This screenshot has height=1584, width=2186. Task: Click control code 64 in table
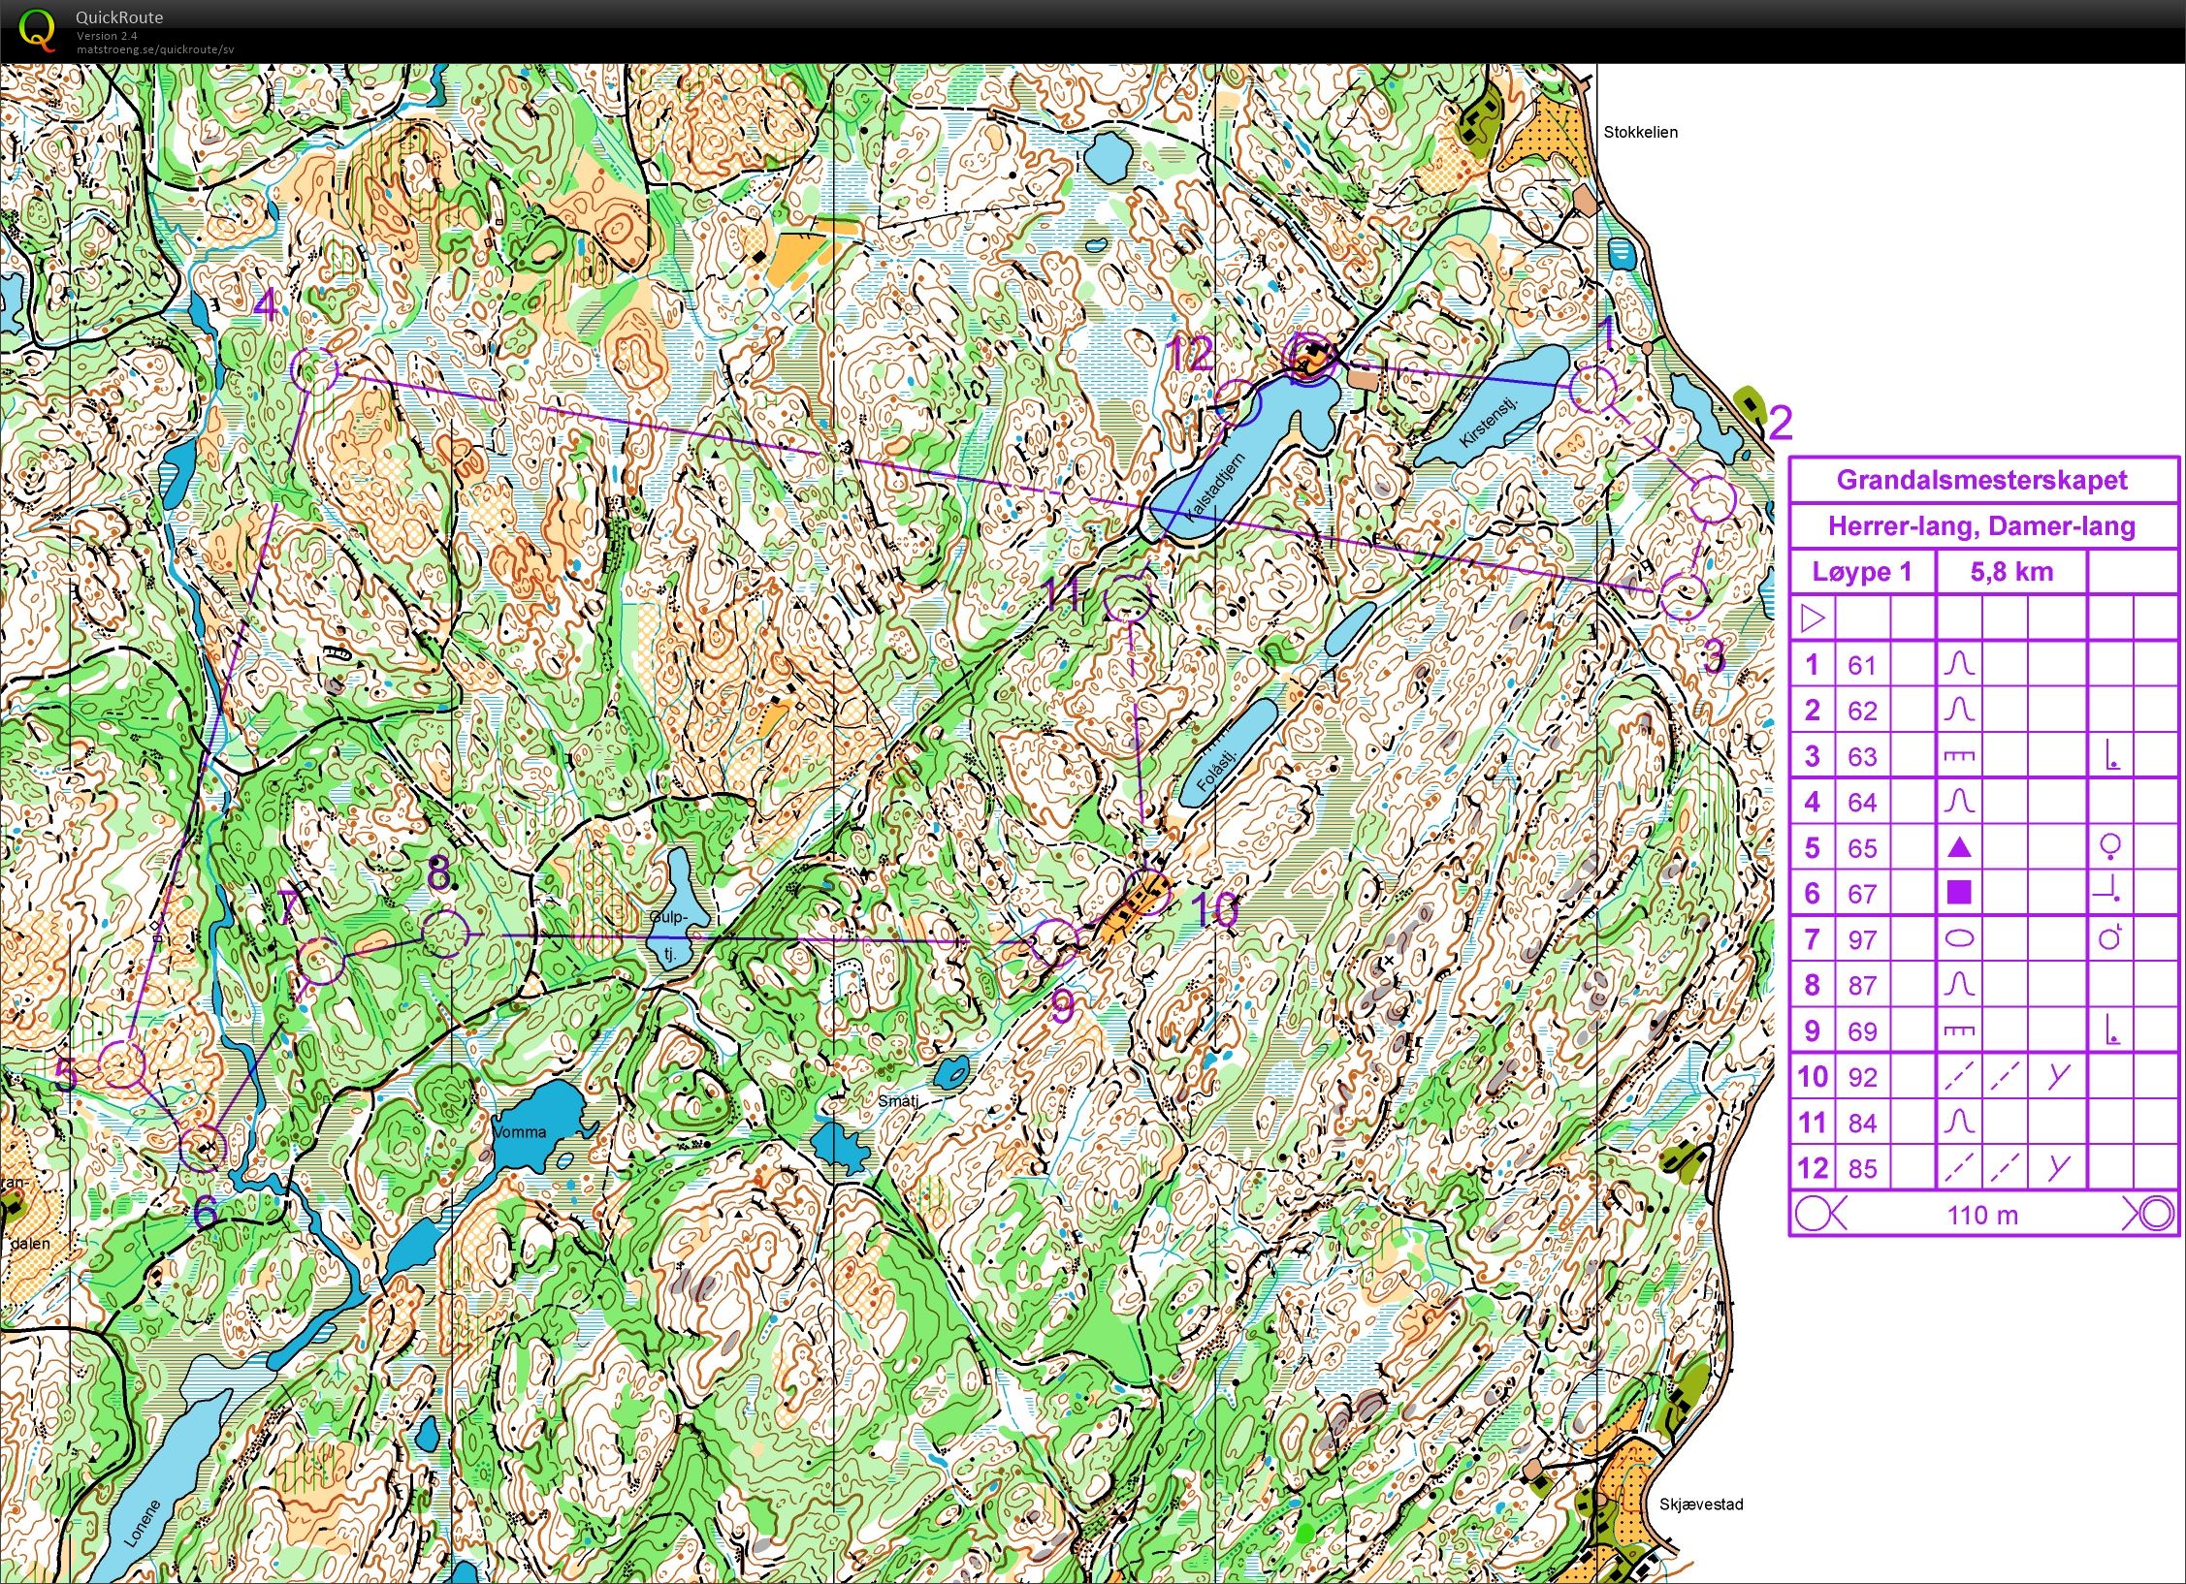pos(1862,803)
